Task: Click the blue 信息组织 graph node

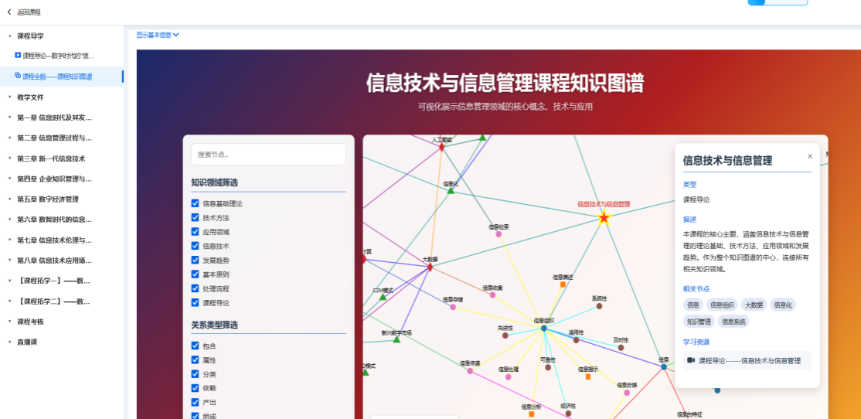Action: 544,329
